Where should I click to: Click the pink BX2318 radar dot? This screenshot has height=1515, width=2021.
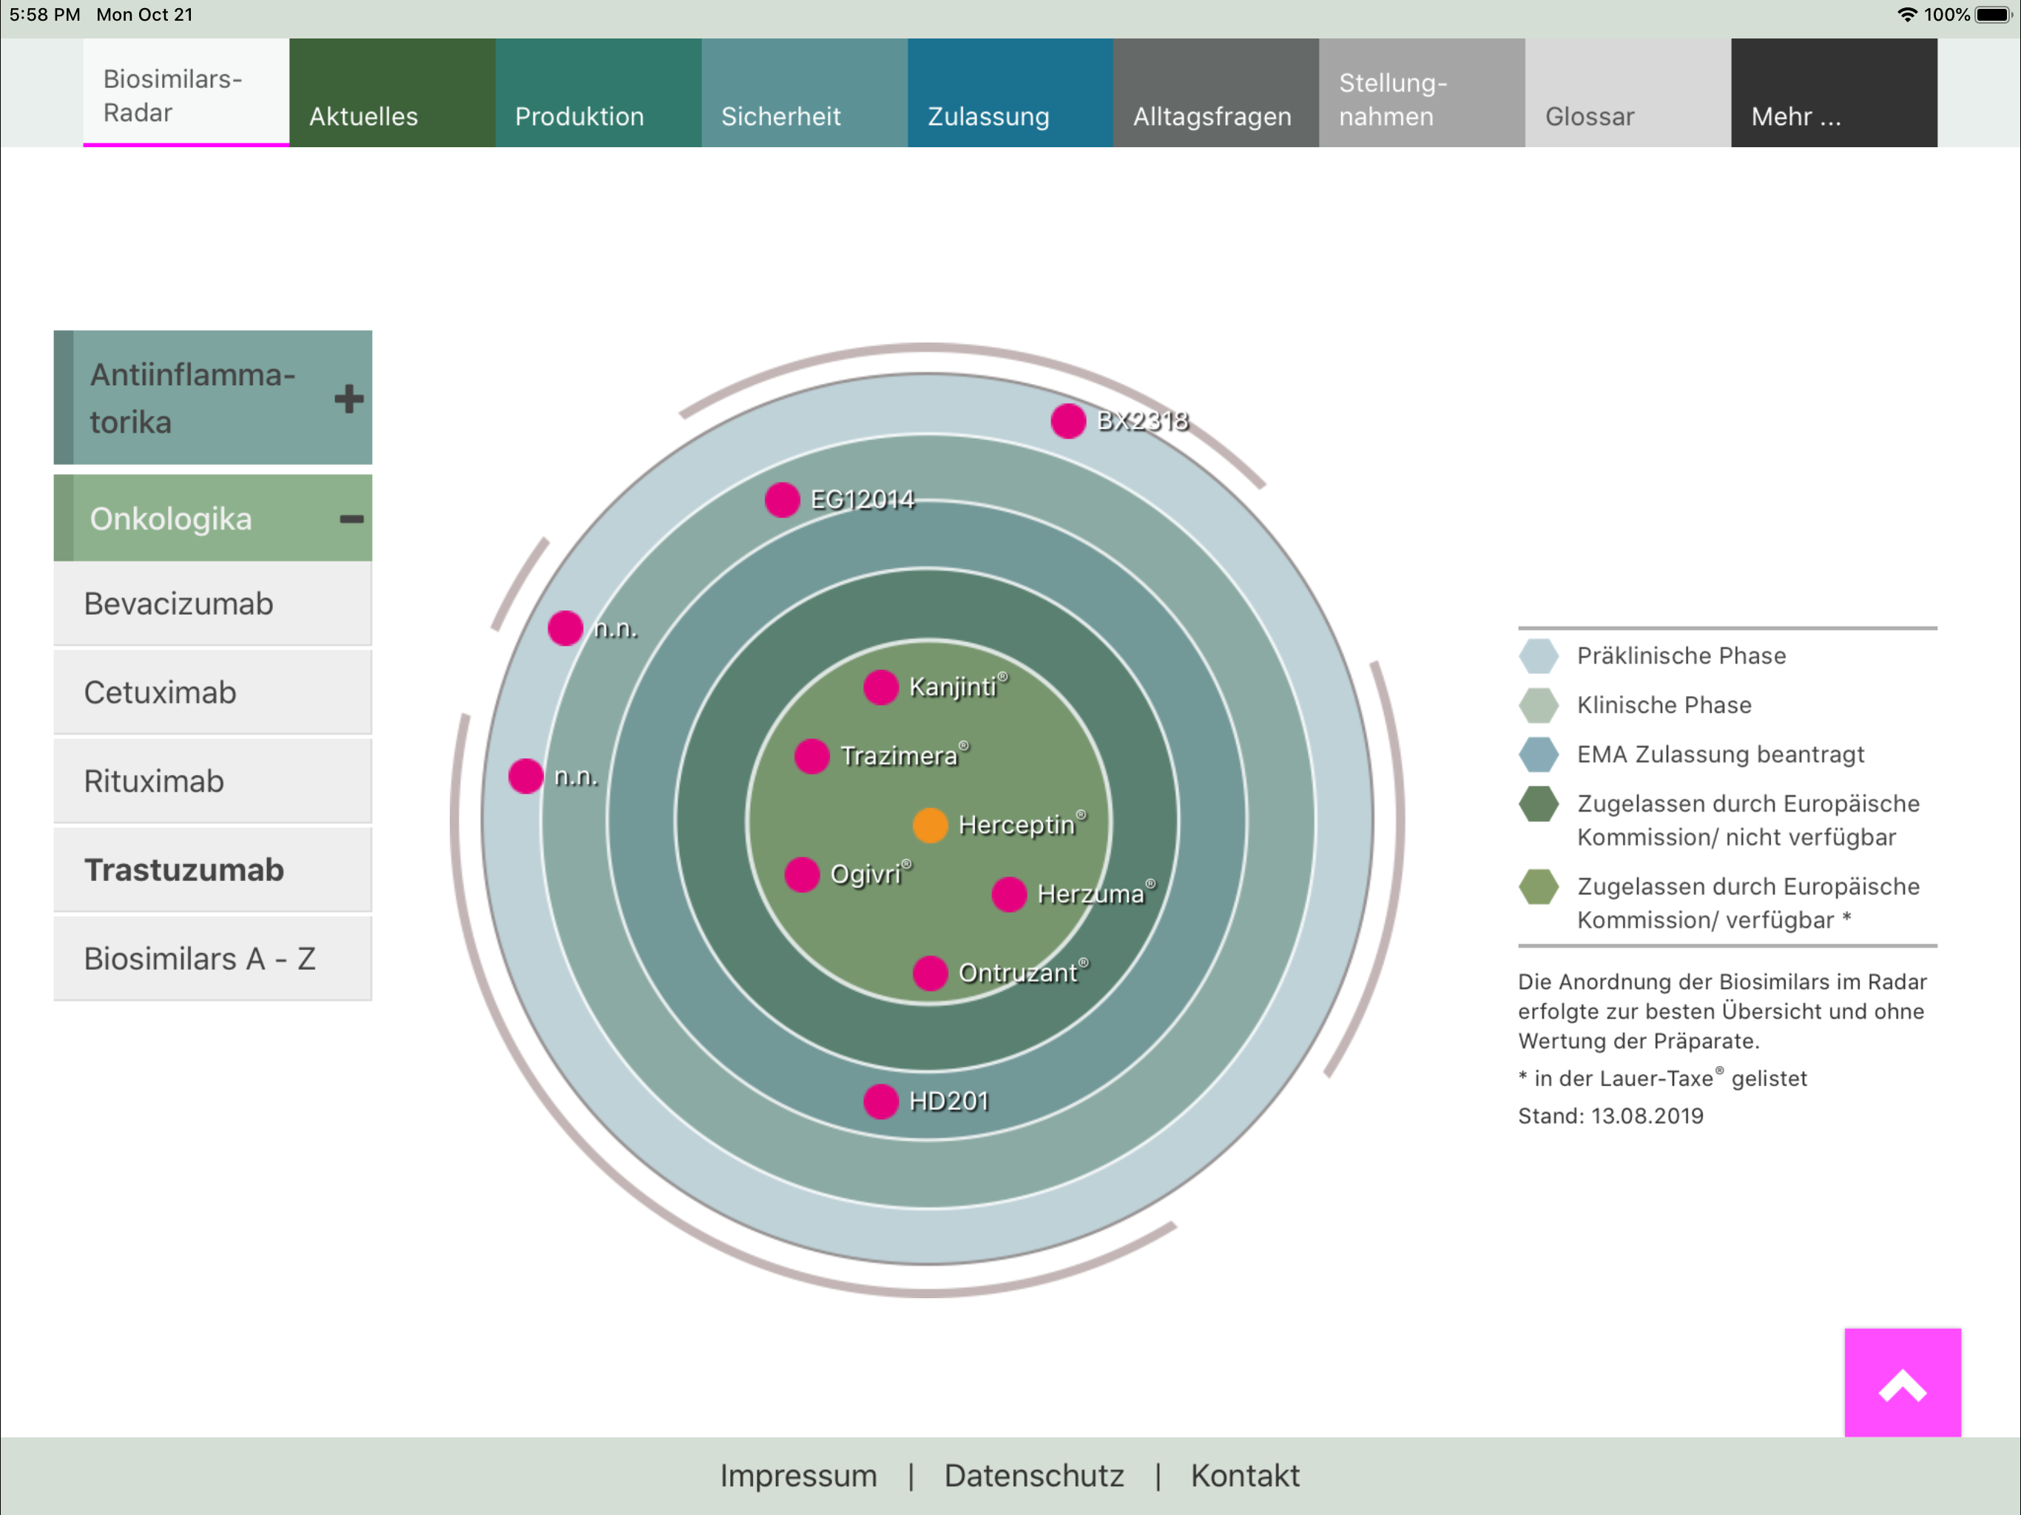tap(1067, 421)
